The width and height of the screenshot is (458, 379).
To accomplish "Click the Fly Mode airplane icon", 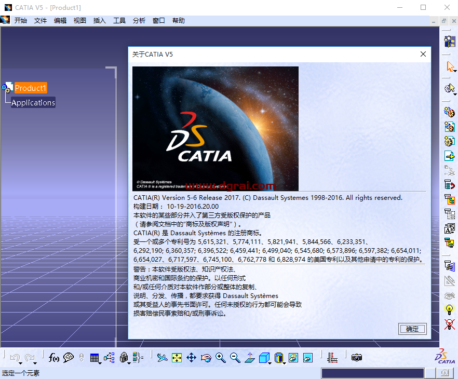I will [162, 357].
